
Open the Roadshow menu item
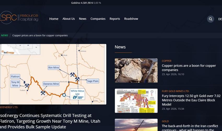[131, 19]
